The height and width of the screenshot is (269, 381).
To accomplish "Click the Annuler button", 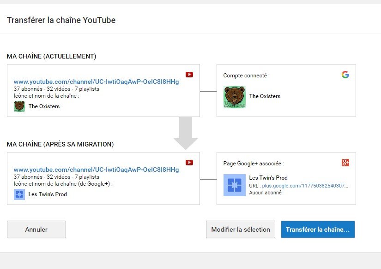I will pyautogui.click(x=36, y=229).
